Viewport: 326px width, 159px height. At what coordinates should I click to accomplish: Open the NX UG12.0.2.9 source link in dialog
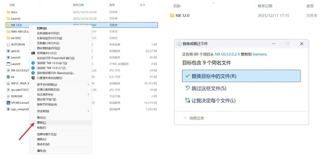point(227,54)
